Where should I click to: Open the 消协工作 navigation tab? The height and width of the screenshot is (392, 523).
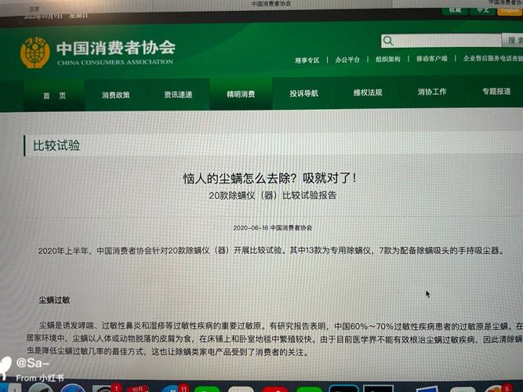431,92
